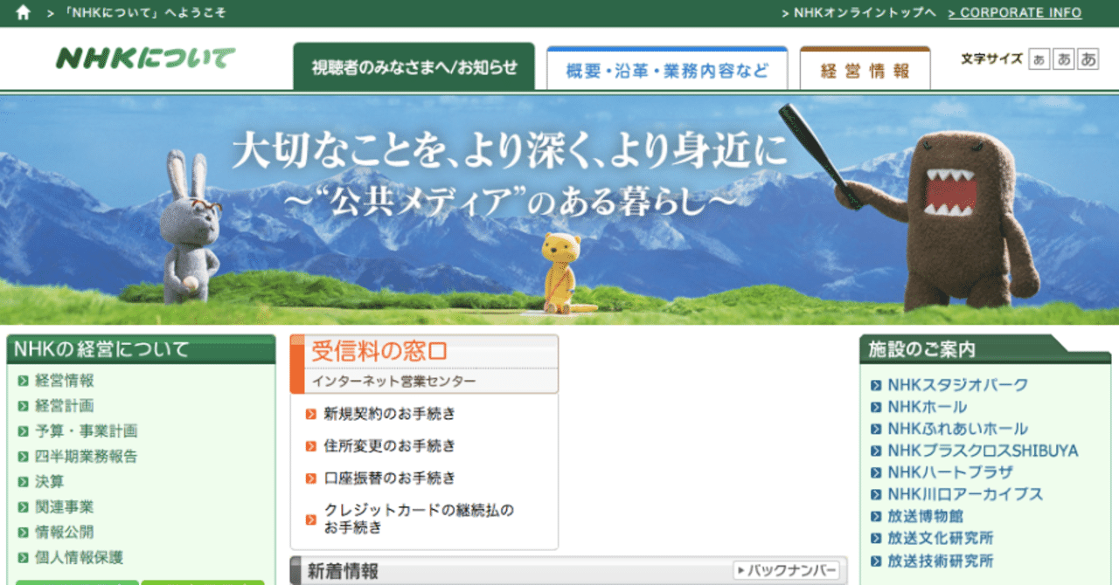Click the 施設のご案内 heading
This screenshot has width=1119, height=585.
coord(922,349)
